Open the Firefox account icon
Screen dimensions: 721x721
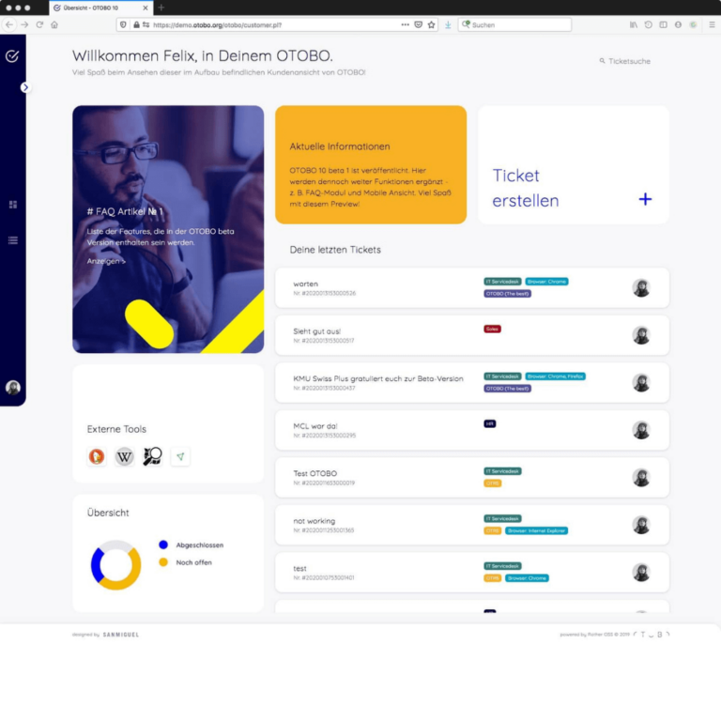pyautogui.click(x=678, y=24)
